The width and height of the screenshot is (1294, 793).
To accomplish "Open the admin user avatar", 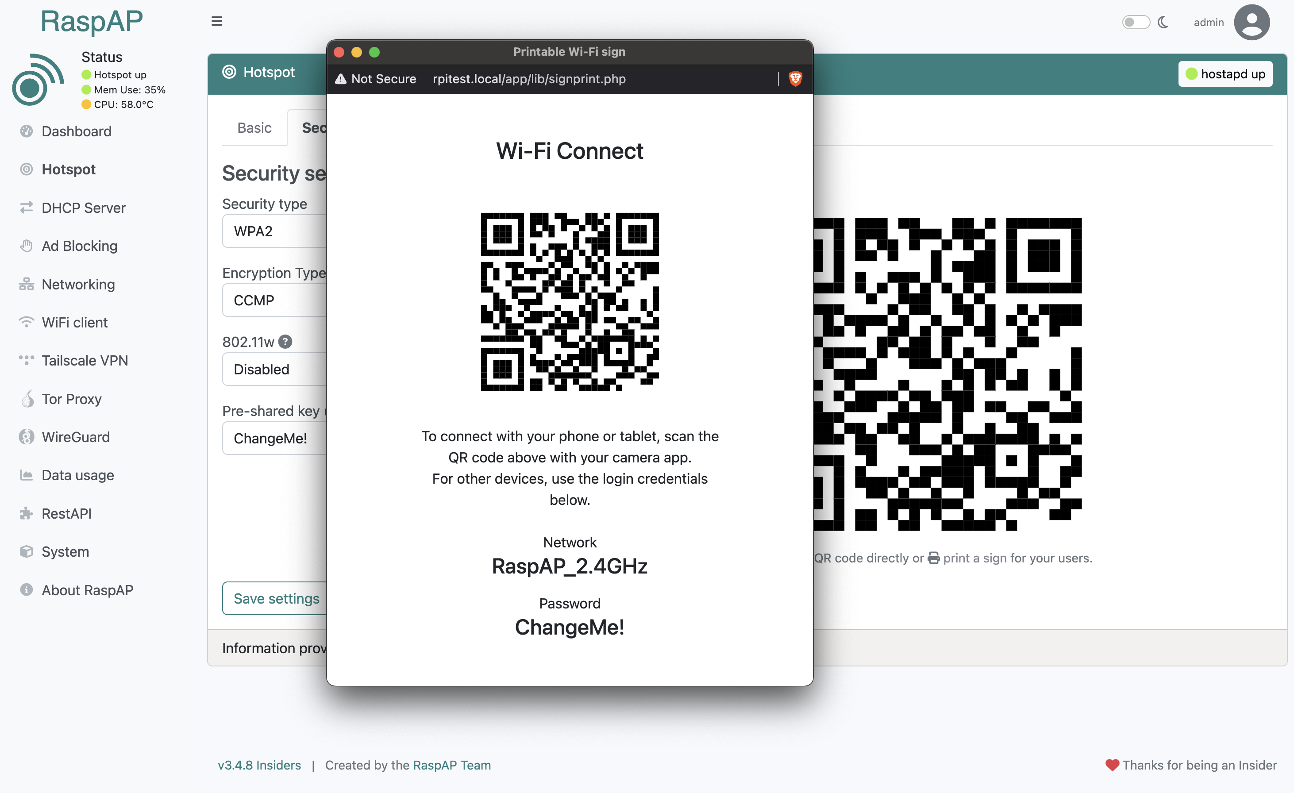I will 1252,22.
